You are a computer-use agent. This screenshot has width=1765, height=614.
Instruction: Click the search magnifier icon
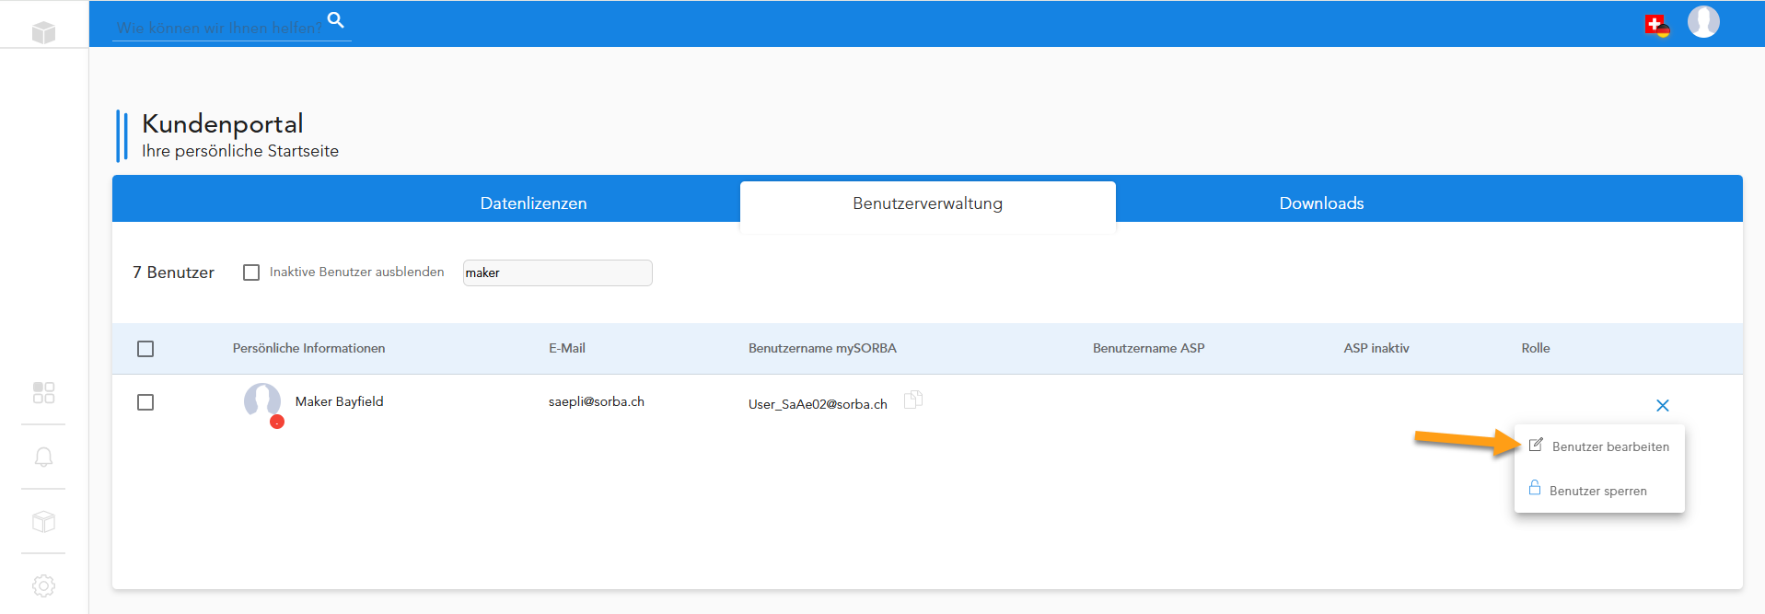(336, 19)
